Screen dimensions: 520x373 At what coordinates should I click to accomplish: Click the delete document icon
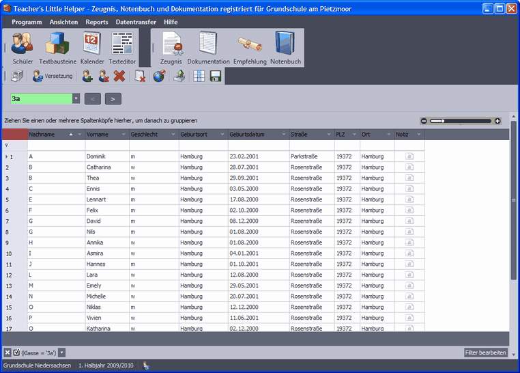(140, 76)
